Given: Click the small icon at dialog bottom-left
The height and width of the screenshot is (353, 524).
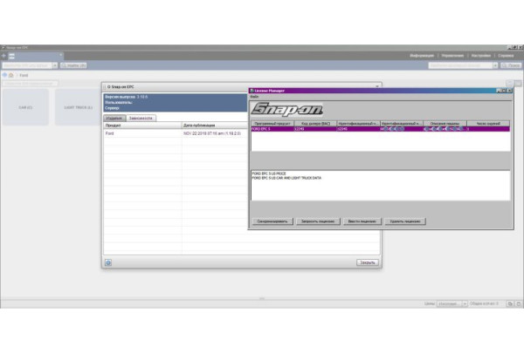Looking at the screenshot, I should [x=108, y=261].
